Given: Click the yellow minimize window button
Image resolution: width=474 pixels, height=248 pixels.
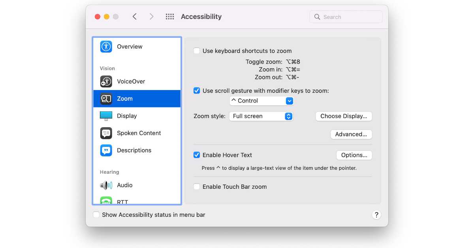Looking at the screenshot, I should [107, 17].
